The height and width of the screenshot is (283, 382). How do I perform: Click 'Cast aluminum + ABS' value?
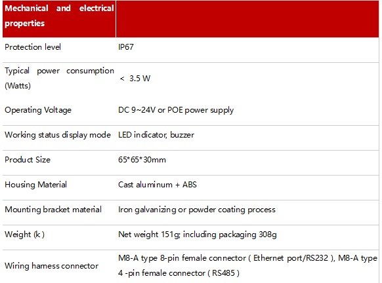(158, 185)
